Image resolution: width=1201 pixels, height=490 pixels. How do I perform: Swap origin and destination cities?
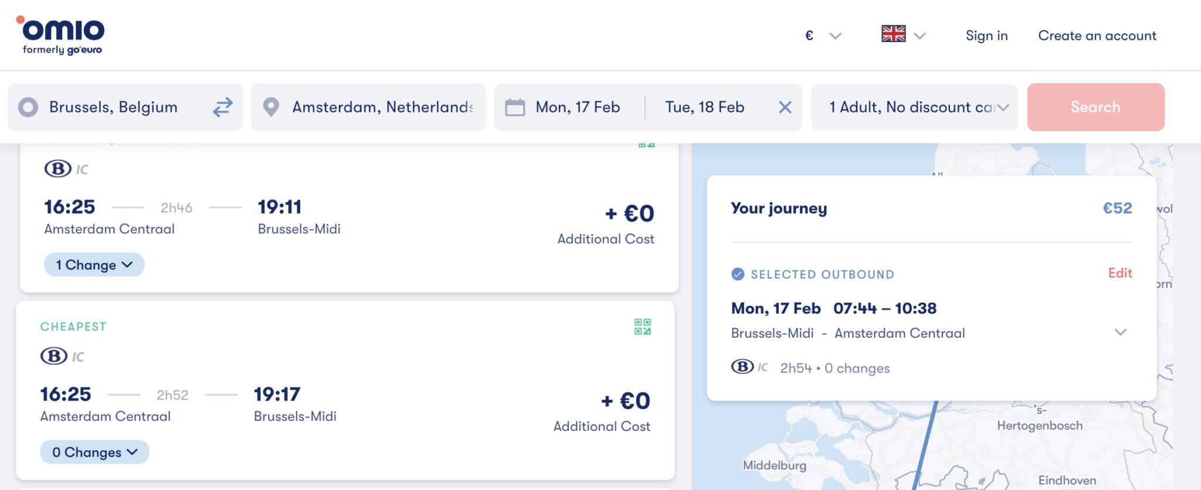click(x=223, y=107)
